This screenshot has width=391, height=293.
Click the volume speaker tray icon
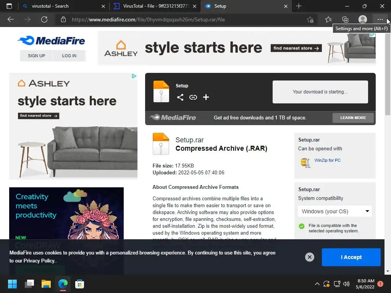click(x=346, y=284)
